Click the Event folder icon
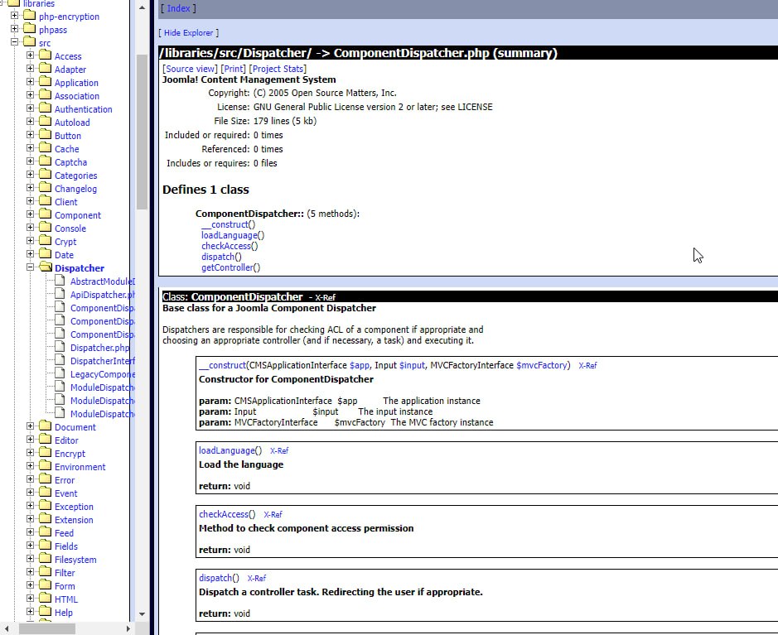The height and width of the screenshot is (635, 778). point(45,493)
